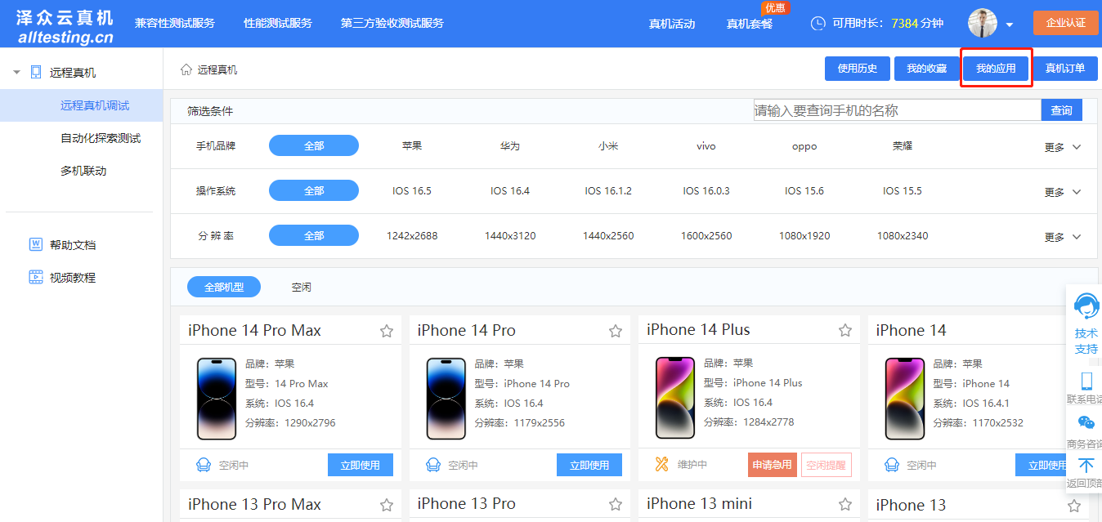Filter by brand vivo
This screenshot has width=1102, height=522.
click(706, 146)
